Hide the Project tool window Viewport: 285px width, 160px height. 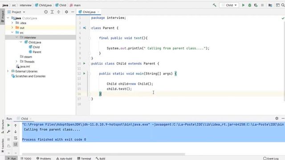[73, 12]
